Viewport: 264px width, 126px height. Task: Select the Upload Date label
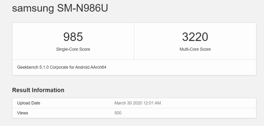(28, 103)
